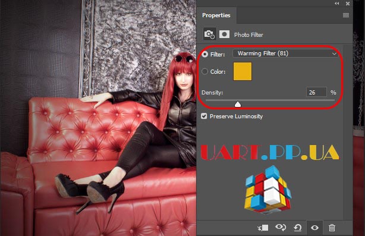Click the Photo Filter label
The width and height of the screenshot is (365, 236).
tap(248, 35)
